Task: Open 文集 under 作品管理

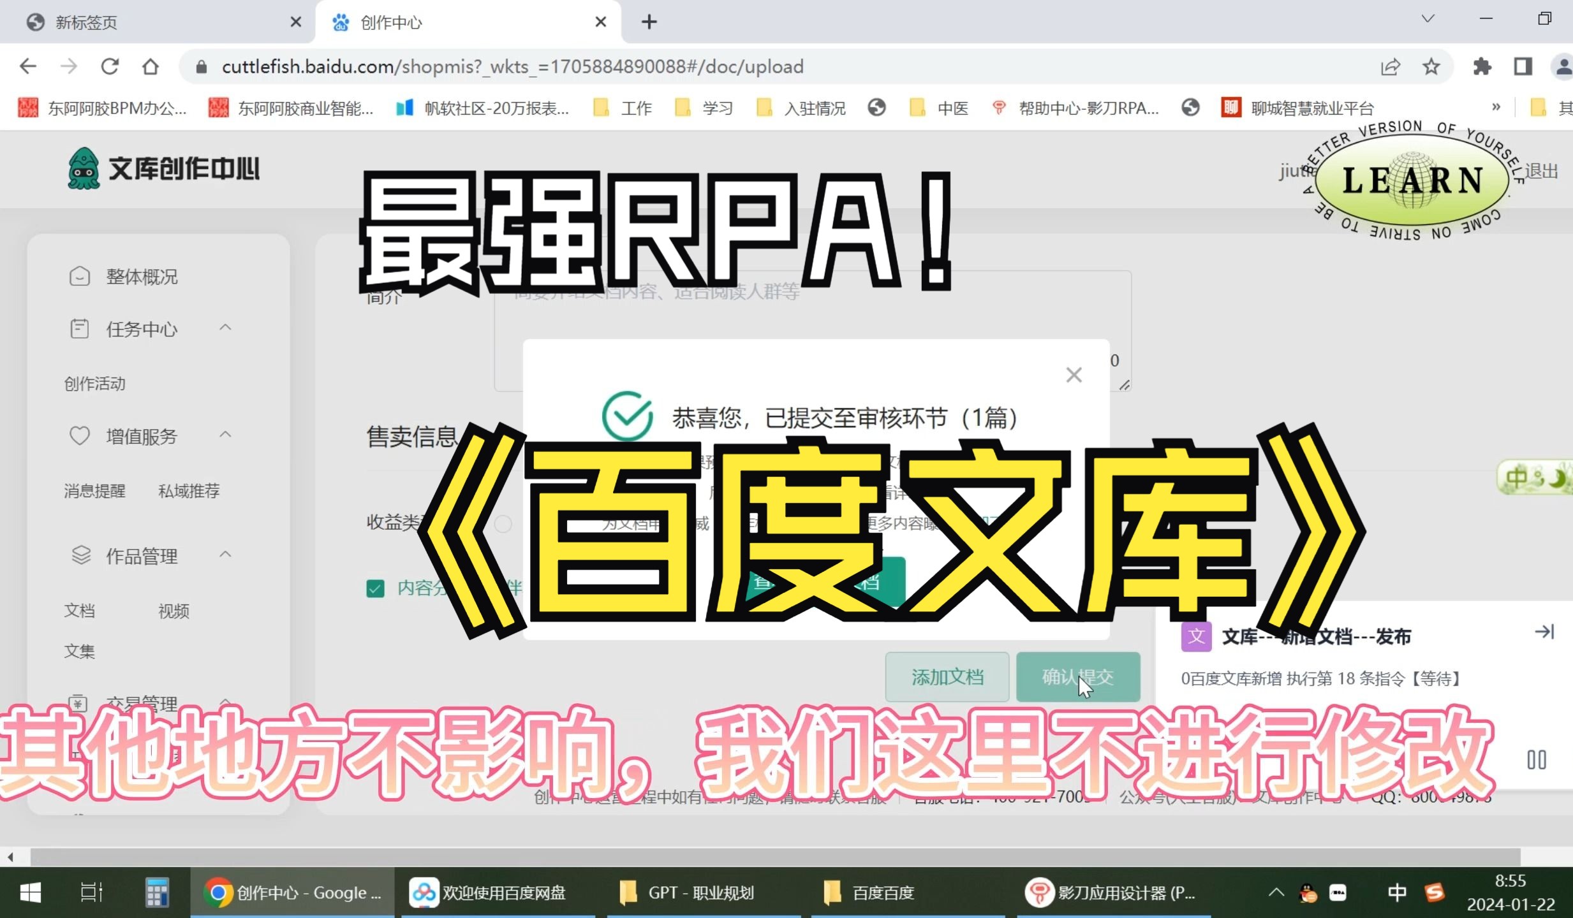Action: (79, 652)
